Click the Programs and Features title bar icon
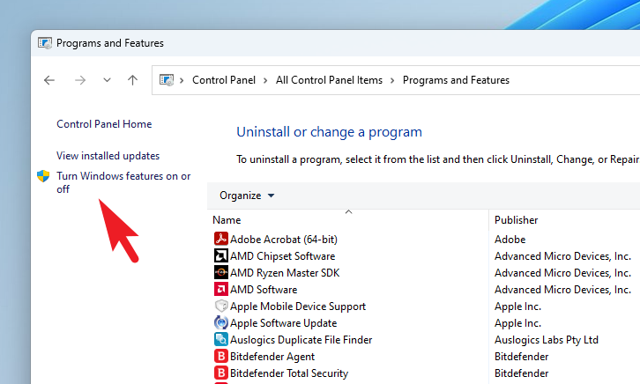Image resolution: width=640 pixels, height=384 pixels. [x=45, y=43]
